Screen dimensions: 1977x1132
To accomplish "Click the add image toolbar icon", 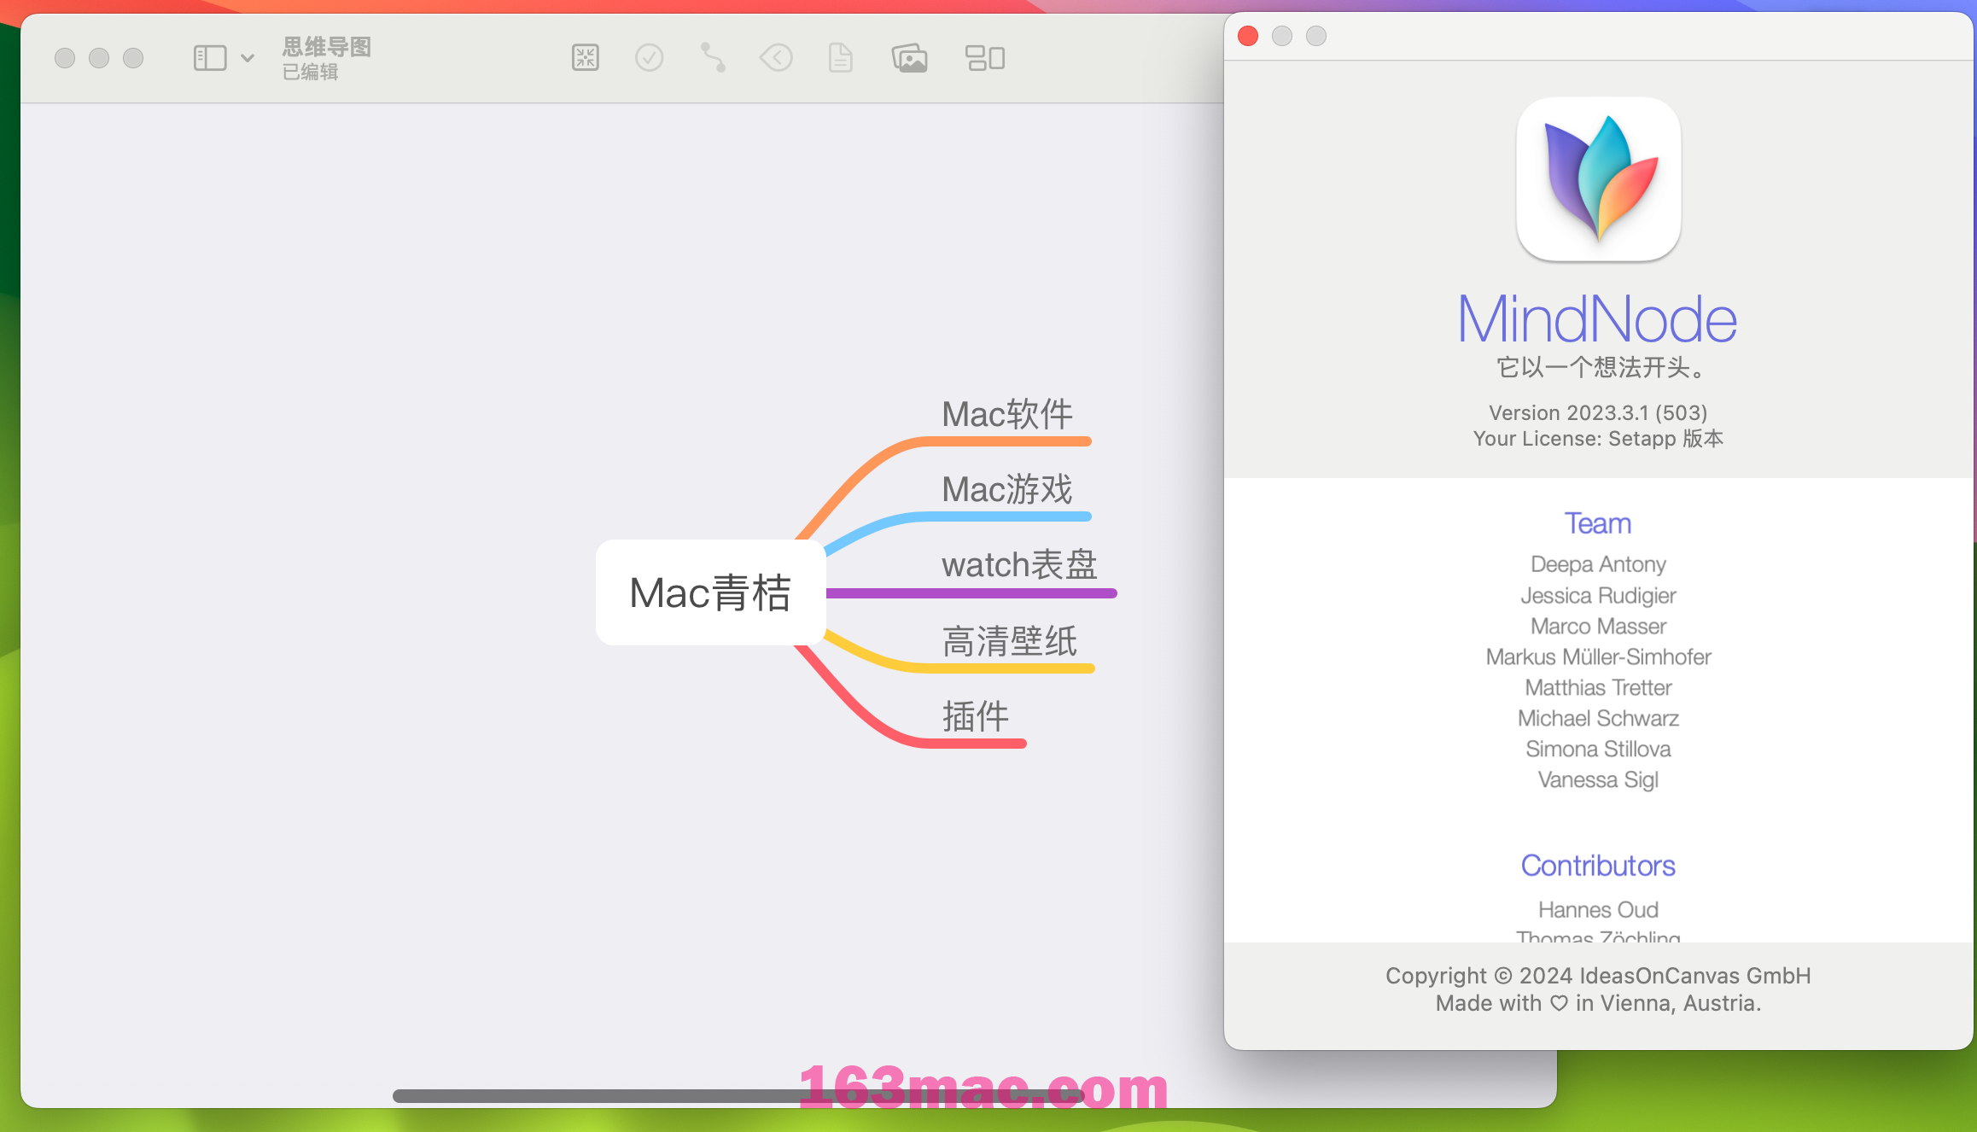I will click(x=910, y=58).
